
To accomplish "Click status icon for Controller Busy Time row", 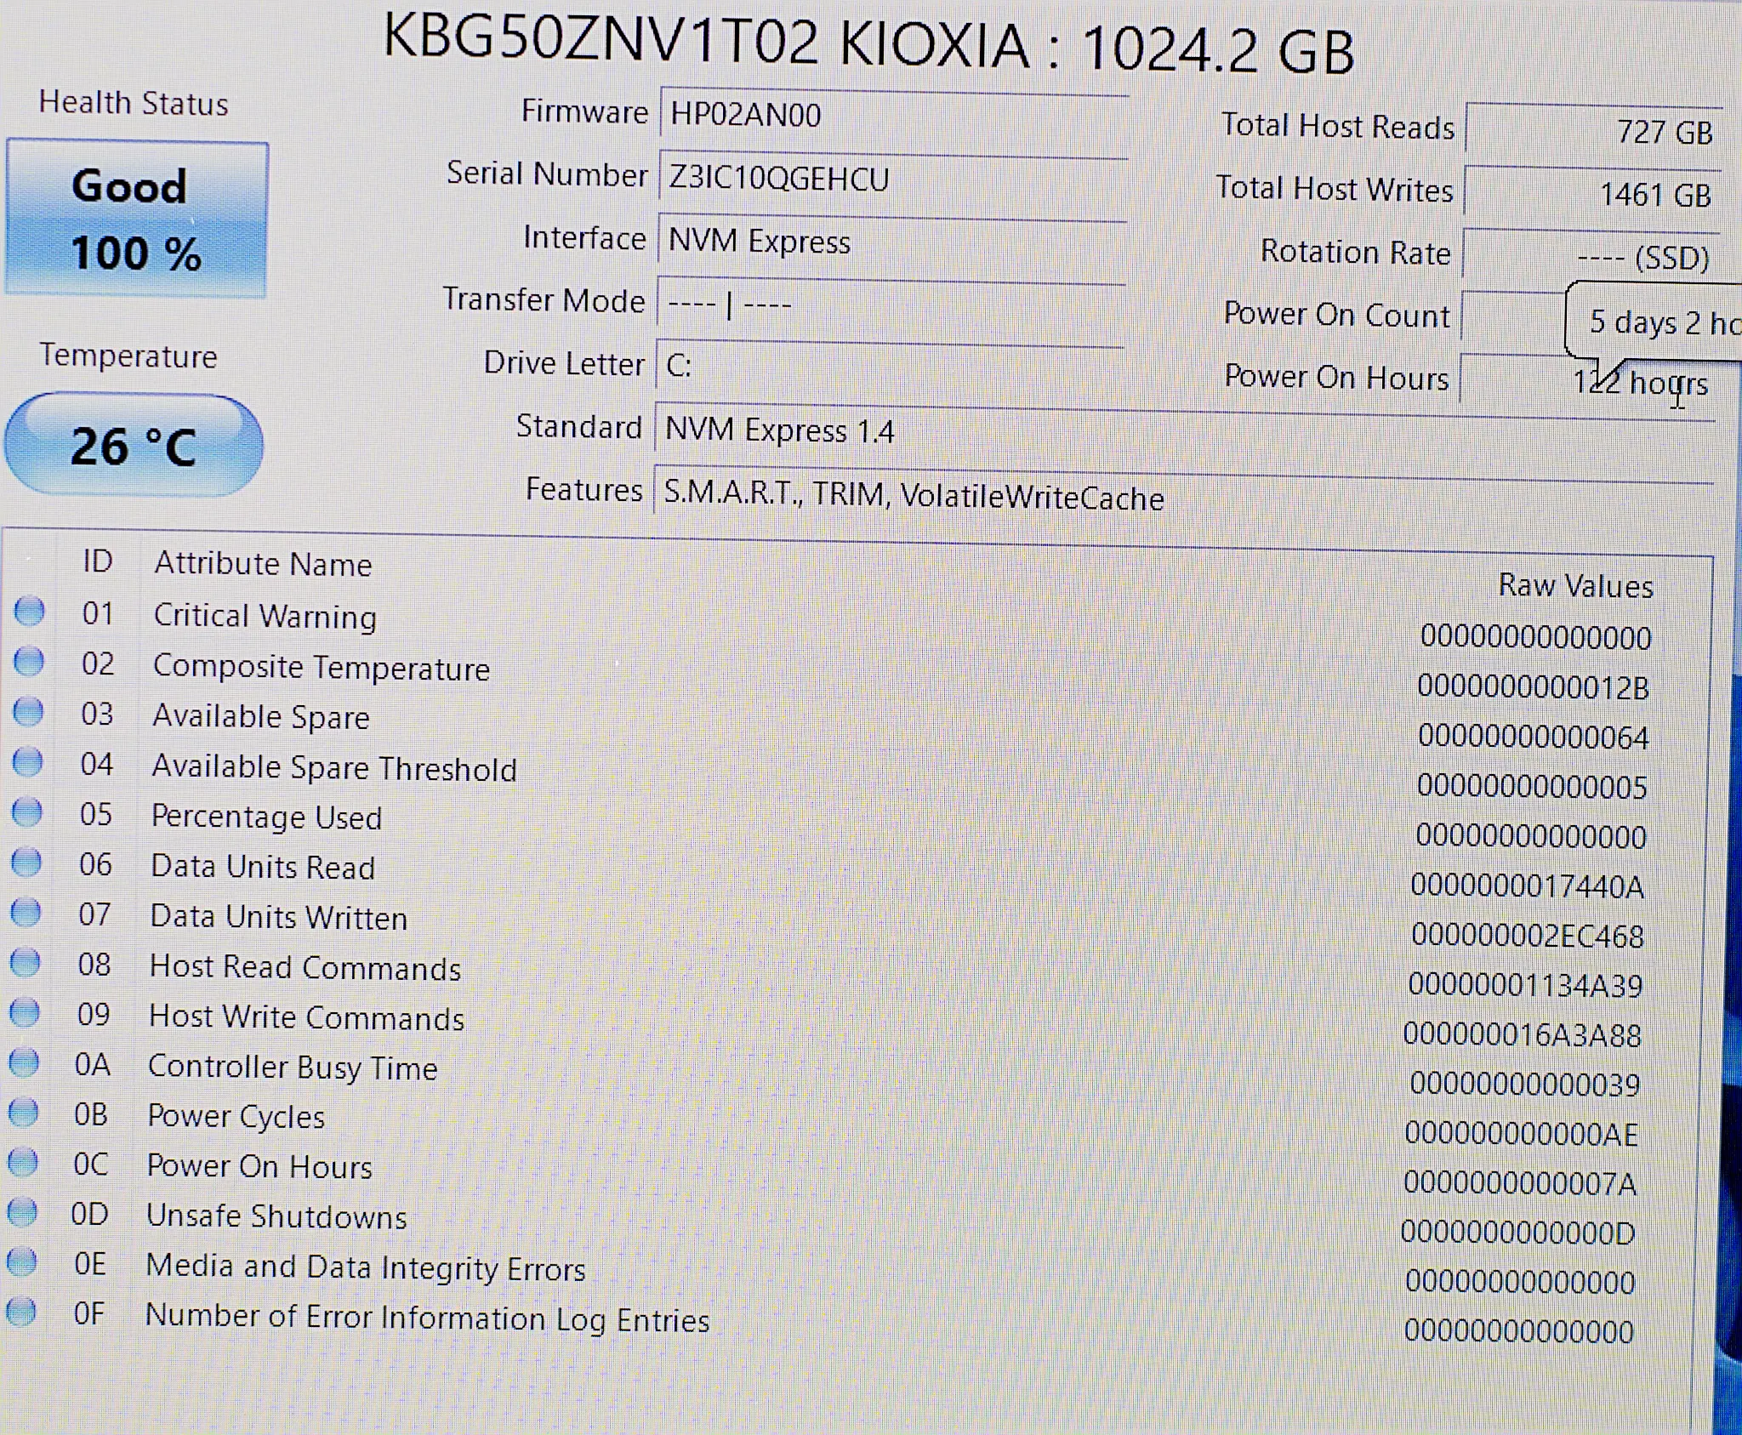I will click(x=24, y=1062).
